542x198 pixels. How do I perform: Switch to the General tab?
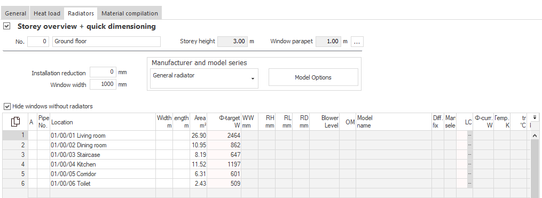tap(15, 13)
